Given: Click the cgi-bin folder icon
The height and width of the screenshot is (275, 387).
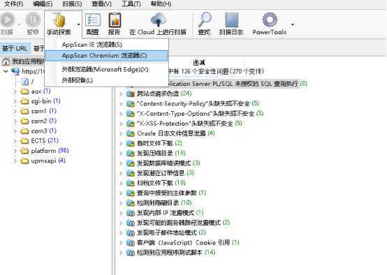Looking at the screenshot, I should 24,101.
